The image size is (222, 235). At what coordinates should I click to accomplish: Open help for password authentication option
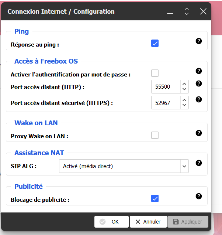pos(199,71)
